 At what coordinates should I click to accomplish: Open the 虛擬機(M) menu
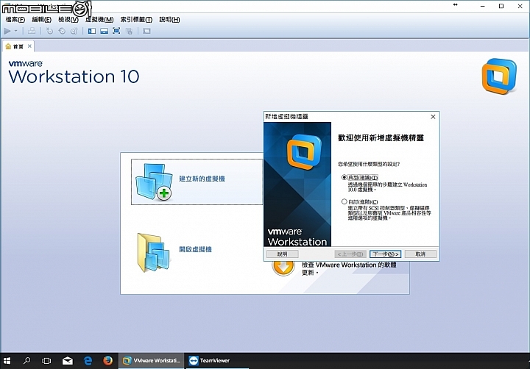[x=99, y=20]
